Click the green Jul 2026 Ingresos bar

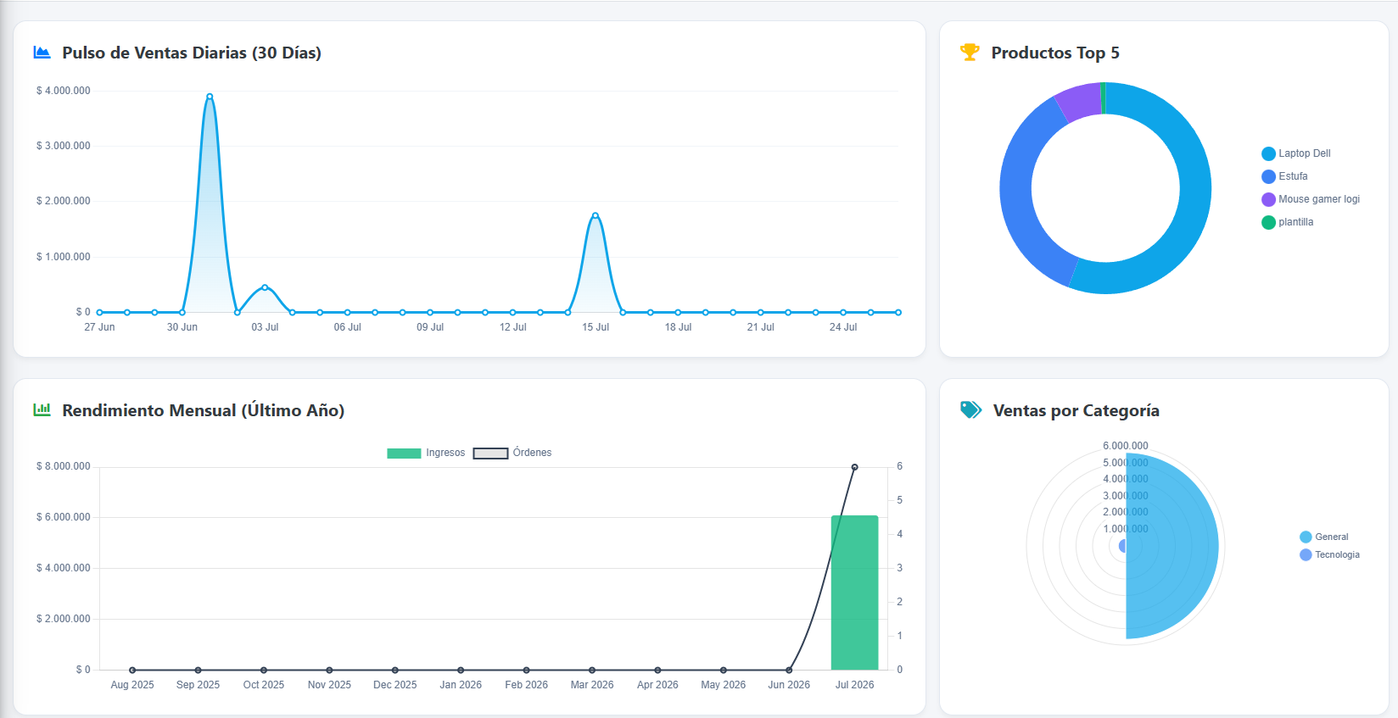pos(854,593)
